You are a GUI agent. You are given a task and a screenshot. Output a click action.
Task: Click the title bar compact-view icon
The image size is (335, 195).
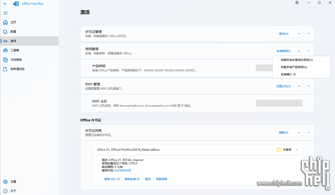[x=297, y=2]
